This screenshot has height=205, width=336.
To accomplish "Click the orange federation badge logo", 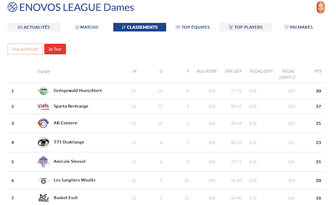I will click(x=320, y=7).
